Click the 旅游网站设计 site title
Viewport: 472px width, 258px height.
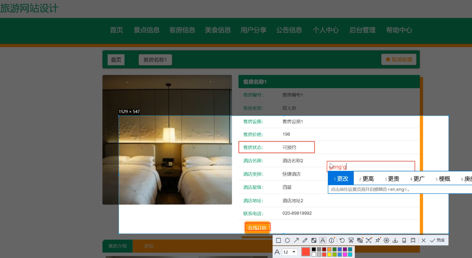(x=29, y=8)
